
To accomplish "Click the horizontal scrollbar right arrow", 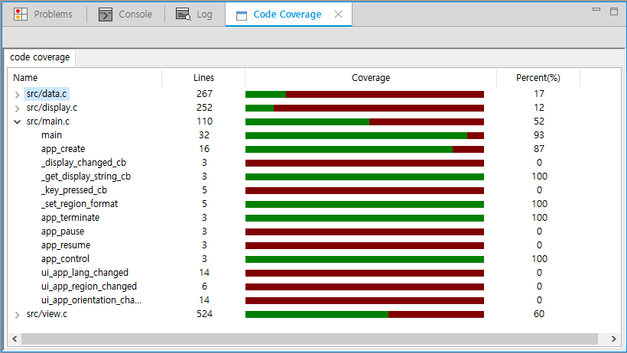I will [613, 338].
